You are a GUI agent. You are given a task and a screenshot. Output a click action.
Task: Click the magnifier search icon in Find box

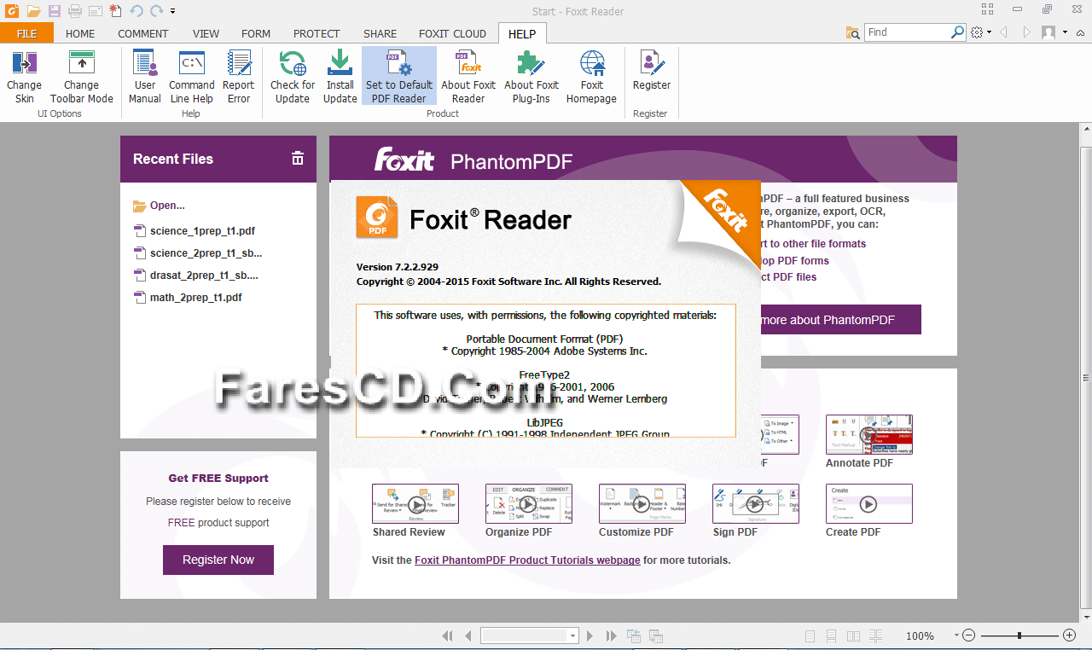point(957,32)
